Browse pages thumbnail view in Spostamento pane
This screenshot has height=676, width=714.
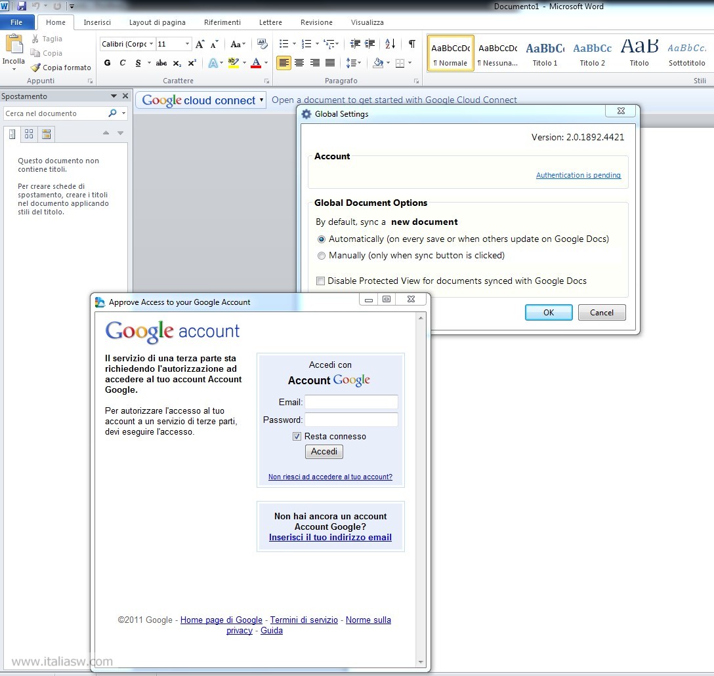pyautogui.click(x=29, y=134)
